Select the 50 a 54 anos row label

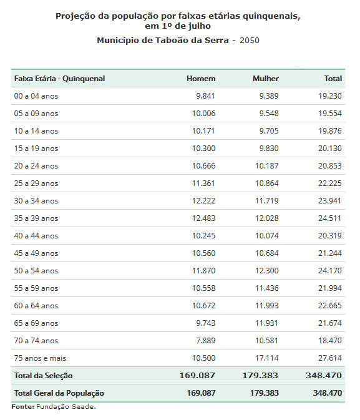(x=36, y=271)
